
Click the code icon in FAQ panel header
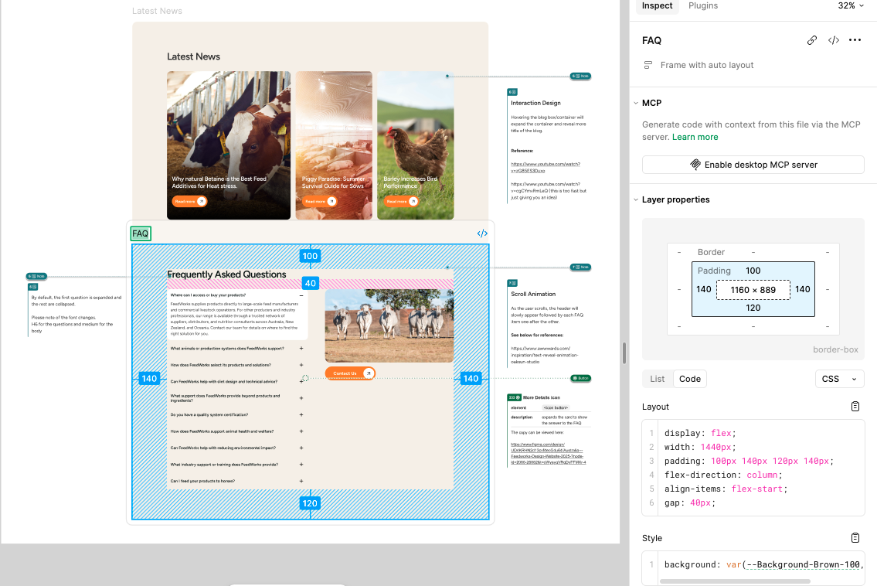coord(834,40)
